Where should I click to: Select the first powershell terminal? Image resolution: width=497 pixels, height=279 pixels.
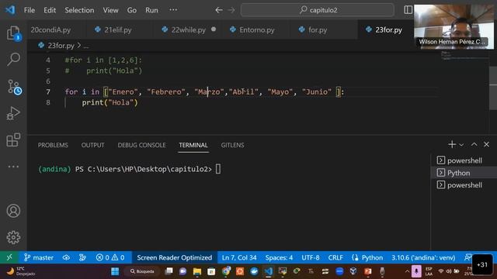pos(464,160)
